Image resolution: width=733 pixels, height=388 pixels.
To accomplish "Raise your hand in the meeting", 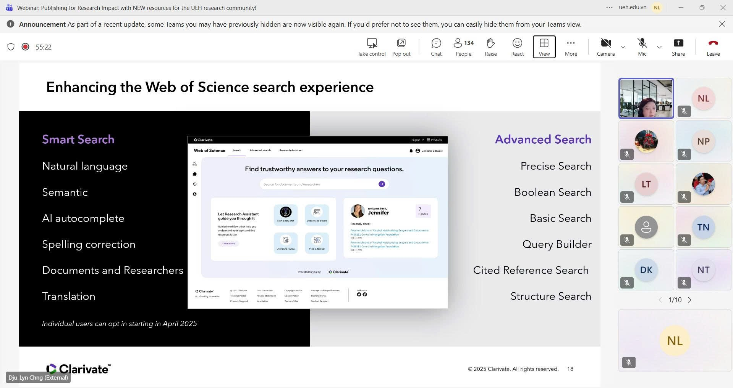I will 490,47.
